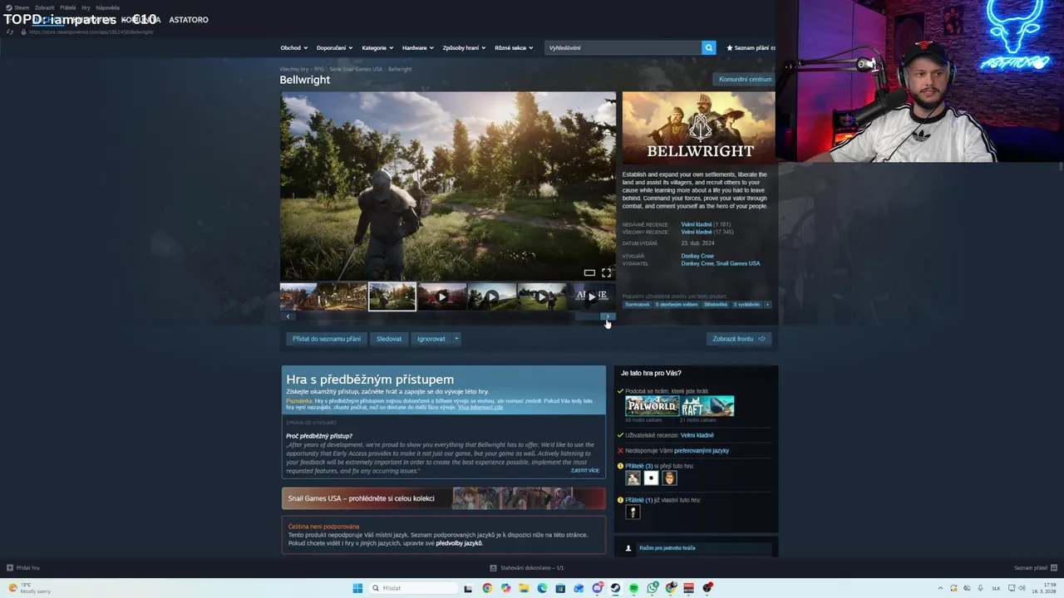Open the Seznam přání wishlist button
Viewport: 1064px width, 598px height.
pos(751,47)
